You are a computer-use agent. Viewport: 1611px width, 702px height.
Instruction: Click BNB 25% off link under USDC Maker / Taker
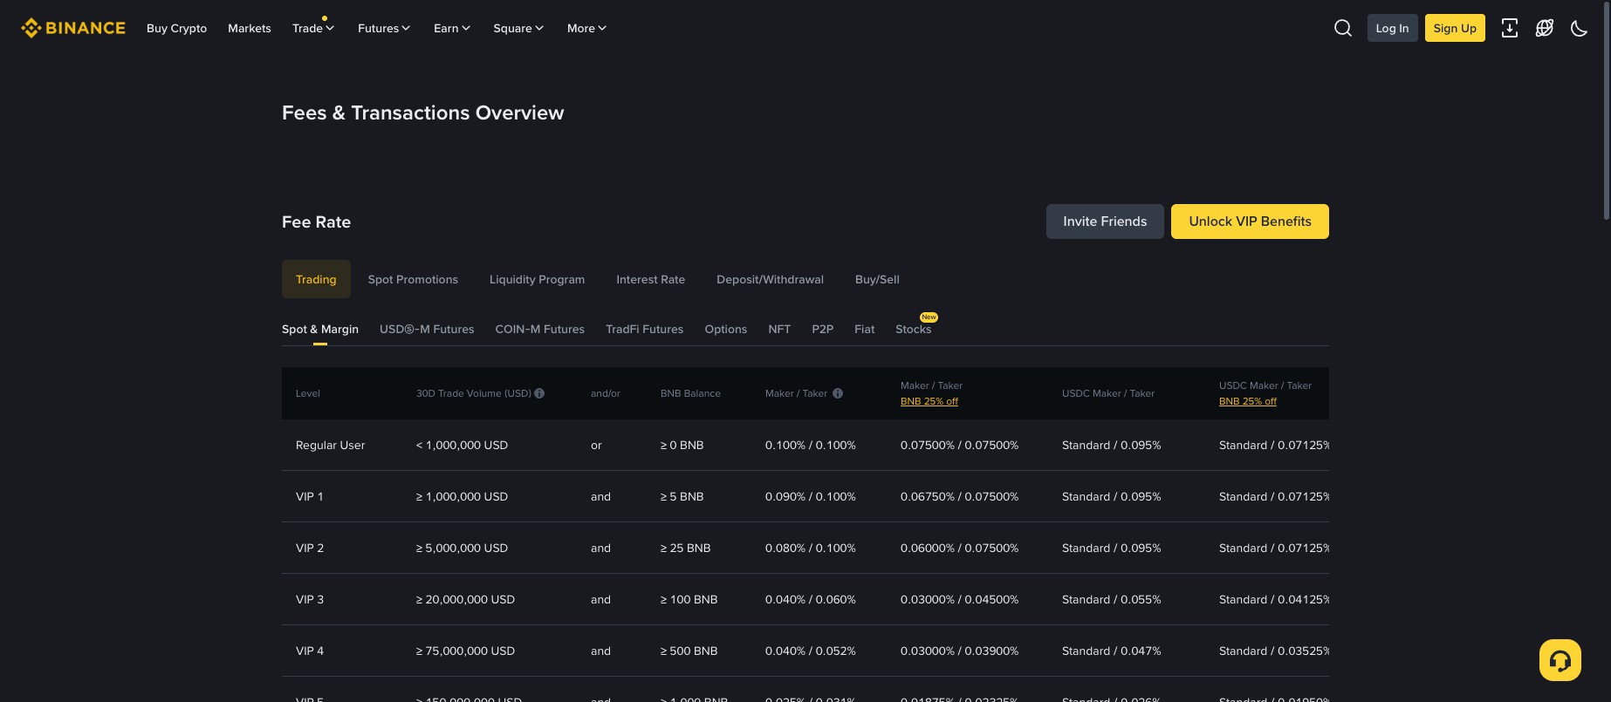coord(1247,401)
